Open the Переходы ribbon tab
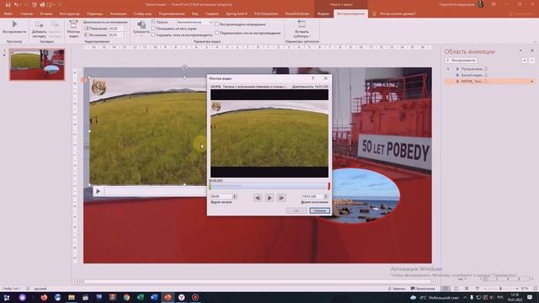The image size is (539, 303). pyautogui.click(x=94, y=13)
